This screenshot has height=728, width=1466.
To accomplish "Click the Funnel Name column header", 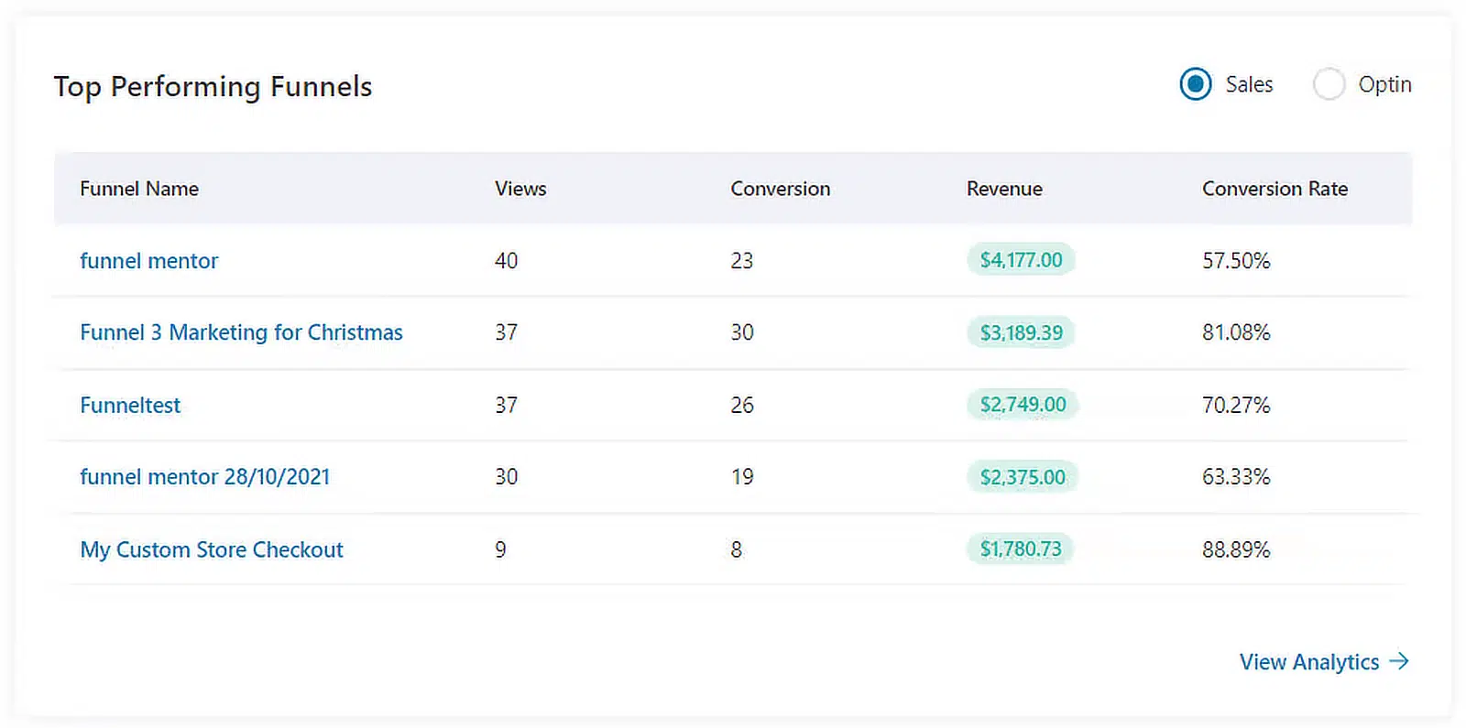I will click(x=139, y=189).
